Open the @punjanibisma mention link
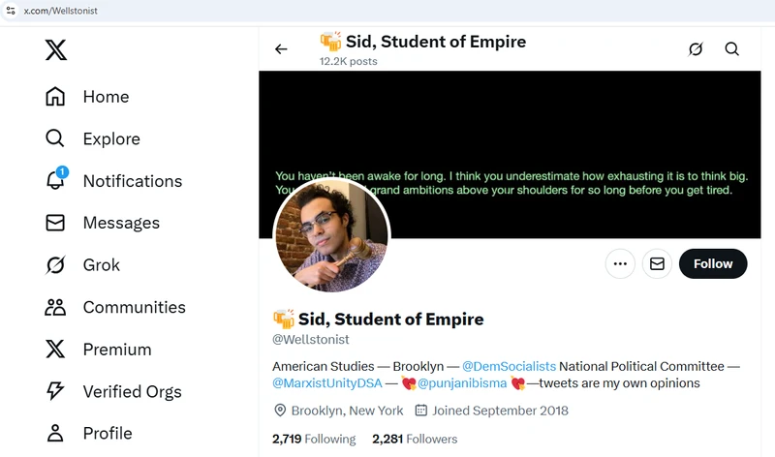775x457 pixels. point(462,383)
